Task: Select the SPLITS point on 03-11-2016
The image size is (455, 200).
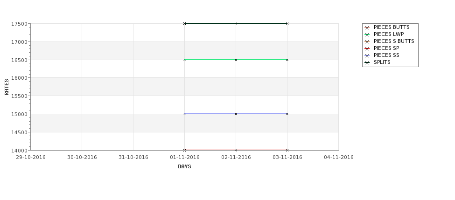Action: (287, 23)
